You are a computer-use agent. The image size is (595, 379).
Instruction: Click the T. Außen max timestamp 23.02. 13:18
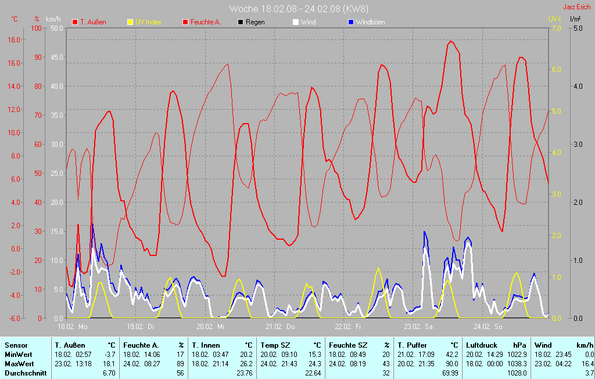point(73,363)
